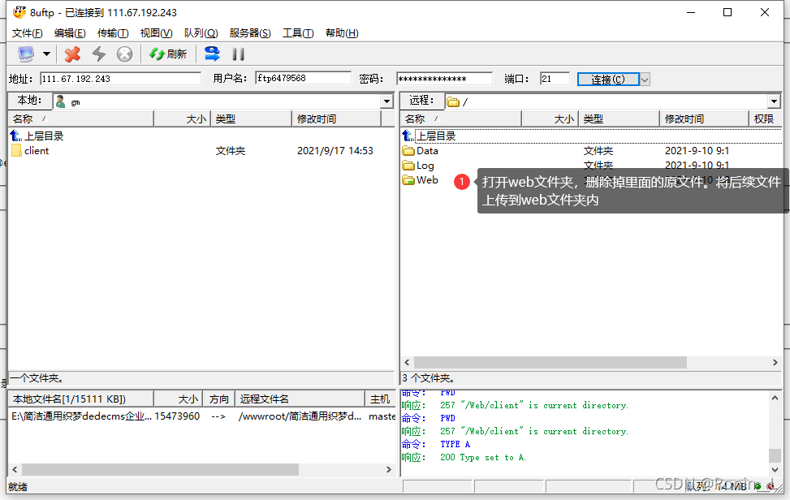Click the log line TYPE A

[x=455, y=444]
